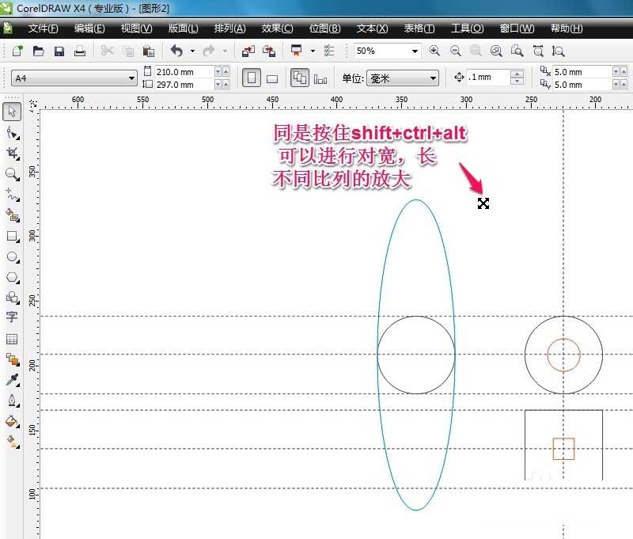Image resolution: width=633 pixels, height=539 pixels.
Task: Select the Ellipse tool
Action: [11, 258]
